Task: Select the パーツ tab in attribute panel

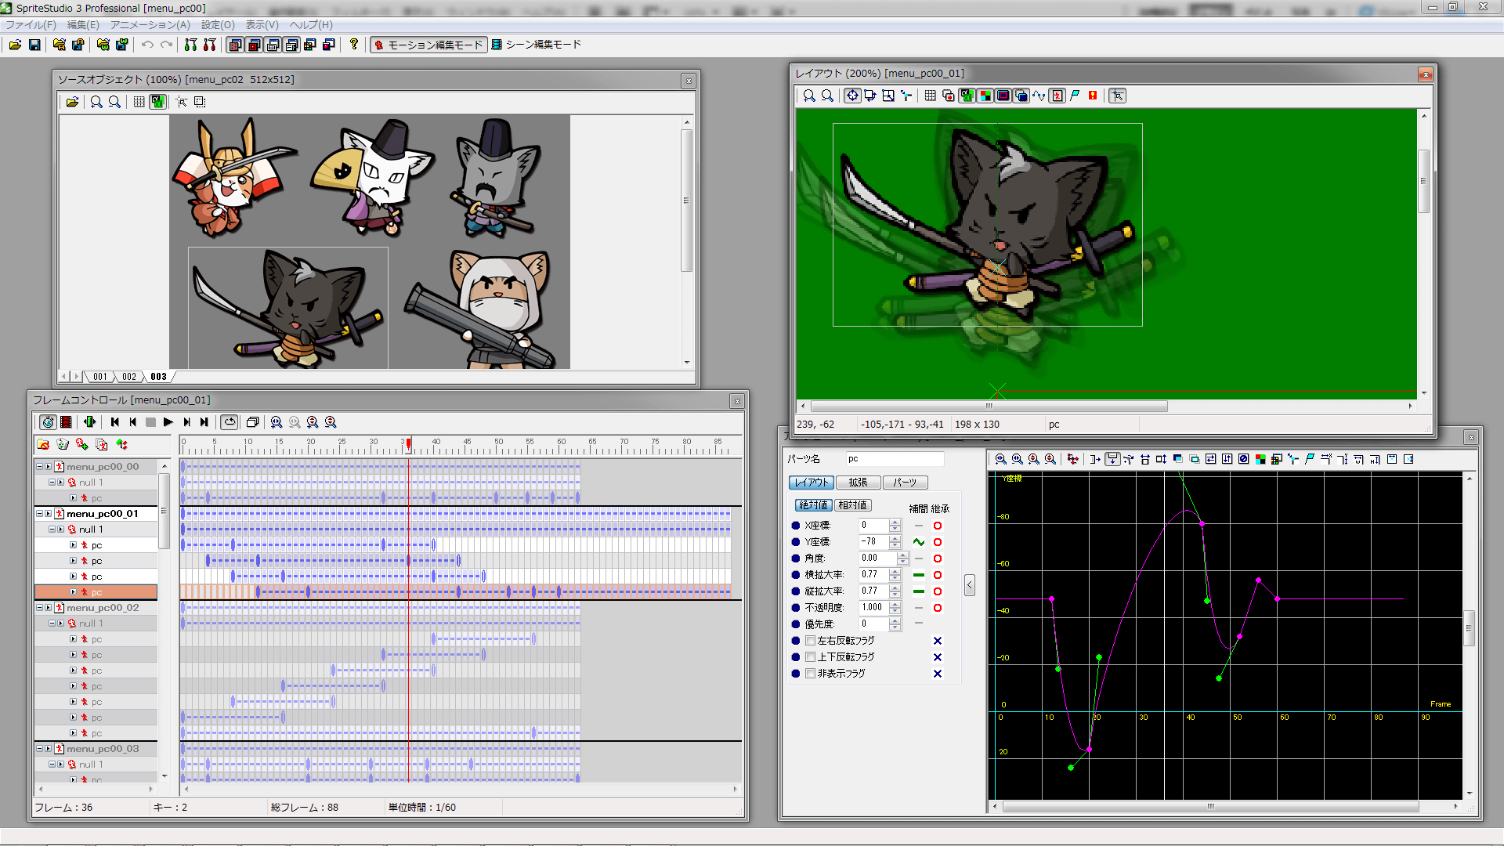Action: [x=905, y=483]
